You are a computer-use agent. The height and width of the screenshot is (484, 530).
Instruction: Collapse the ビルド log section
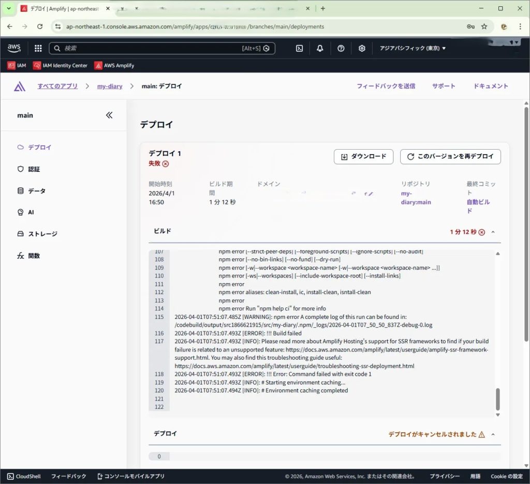pos(493,232)
